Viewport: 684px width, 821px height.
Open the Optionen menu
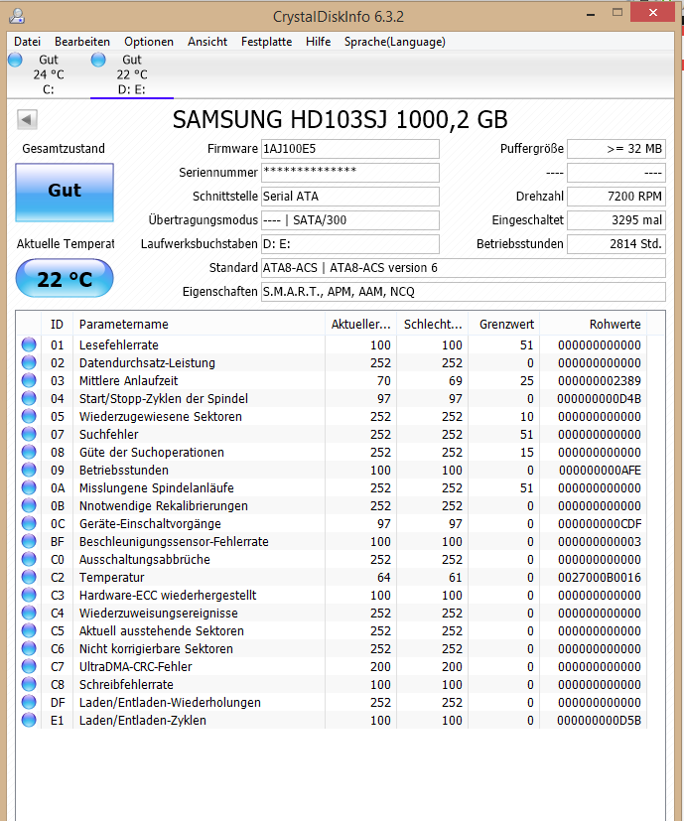[x=149, y=42]
